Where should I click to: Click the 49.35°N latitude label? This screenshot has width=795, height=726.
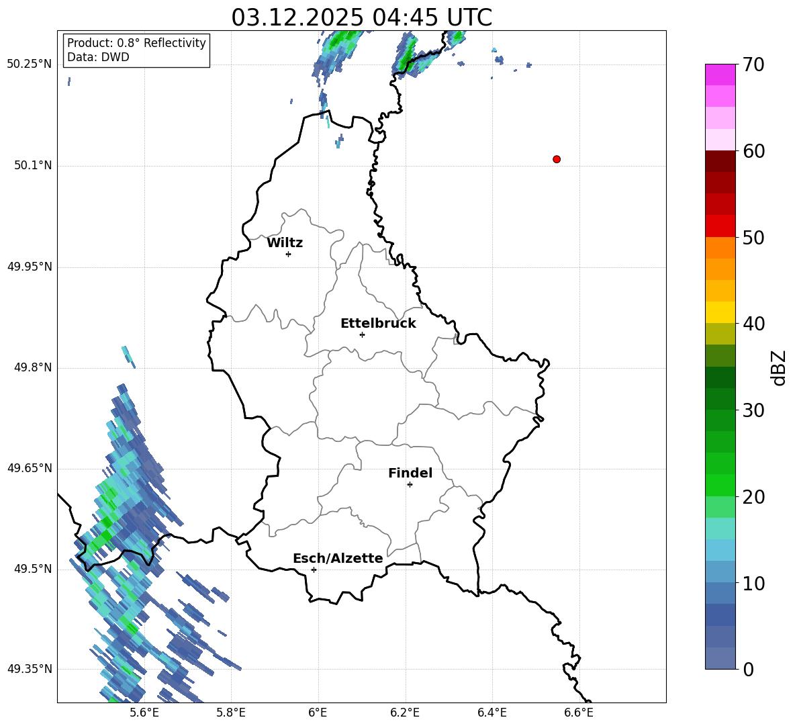click(x=30, y=669)
